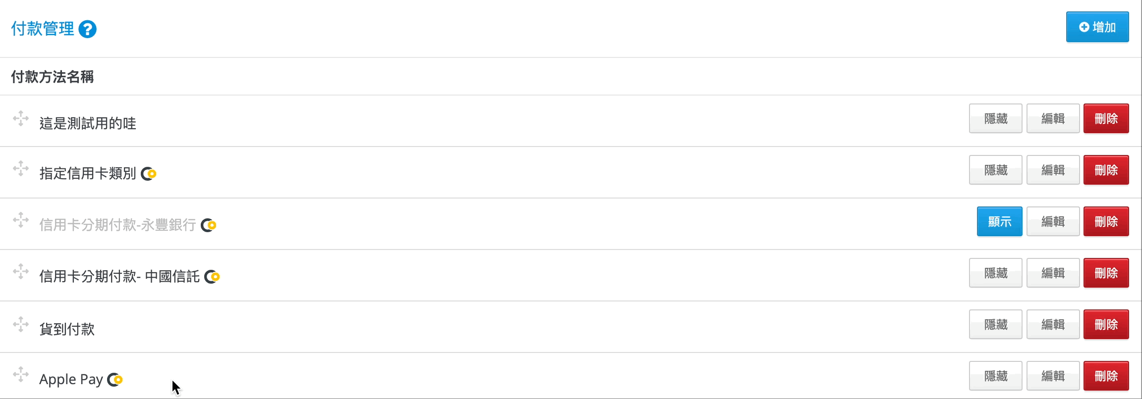Show the hidden 信用卡分期付款-永豐銀行 payment method
The height and width of the screenshot is (399, 1142).
tap(999, 221)
